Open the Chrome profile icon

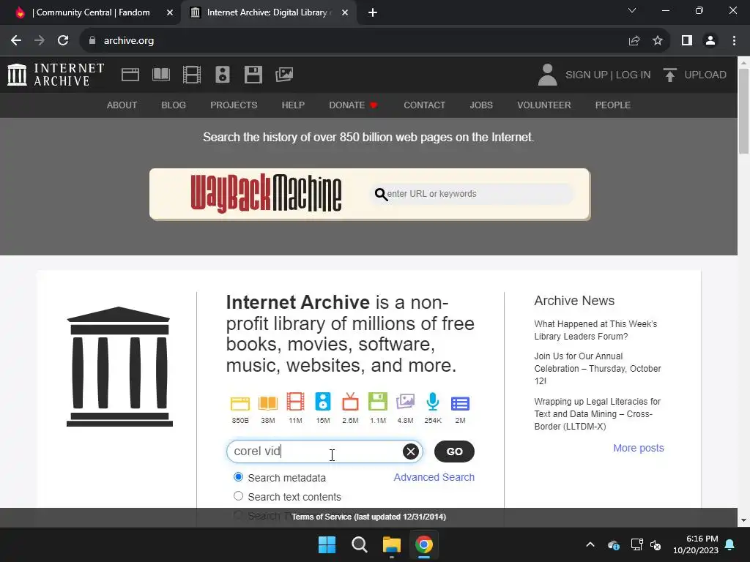click(710, 41)
